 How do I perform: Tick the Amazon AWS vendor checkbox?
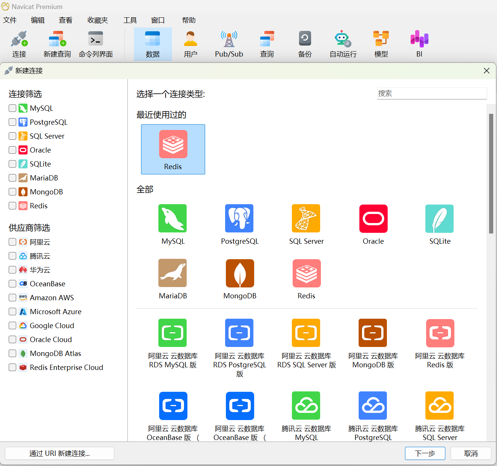click(12, 298)
